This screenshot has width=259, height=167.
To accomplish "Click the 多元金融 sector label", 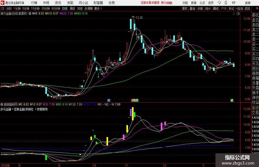I will click(6, 109).
